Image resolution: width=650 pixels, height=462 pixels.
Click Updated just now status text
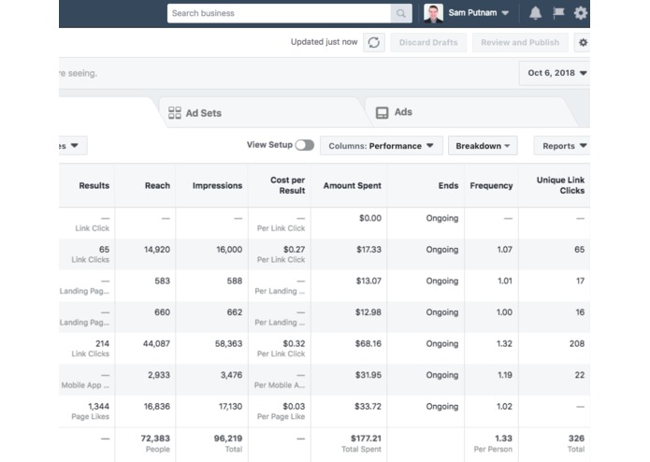pyautogui.click(x=324, y=42)
